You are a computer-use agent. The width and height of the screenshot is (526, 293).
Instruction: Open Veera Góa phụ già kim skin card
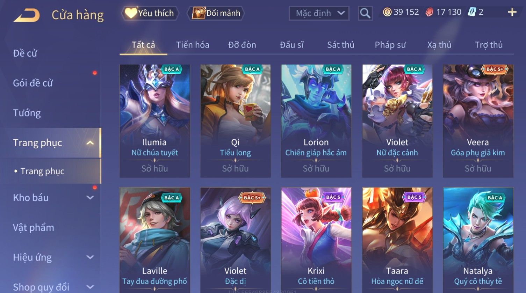[x=478, y=121]
